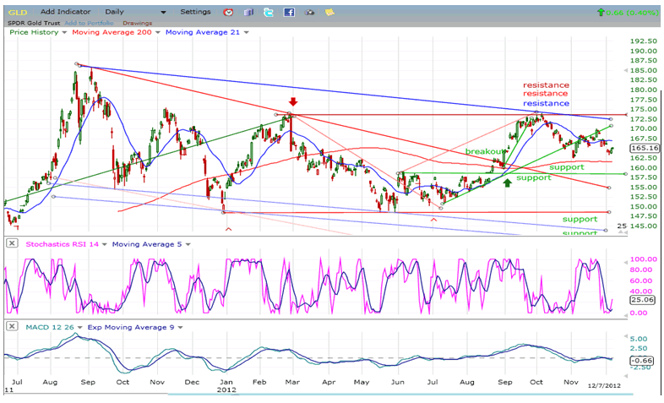Click the green price change arrow icon
Screen dimensions: 664x403
pos(601,13)
